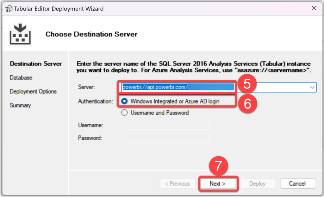The height and width of the screenshot is (198, 324).
Task: Go to the Database step
Action: coord(21,77)
